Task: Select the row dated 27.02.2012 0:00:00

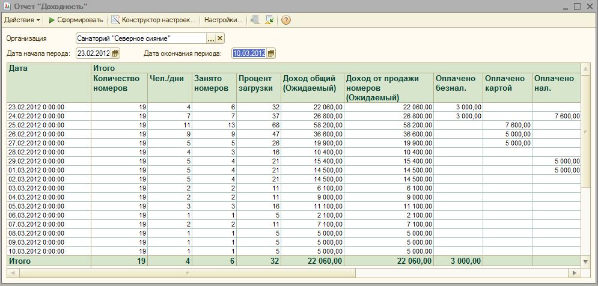Action: point(294,143)
